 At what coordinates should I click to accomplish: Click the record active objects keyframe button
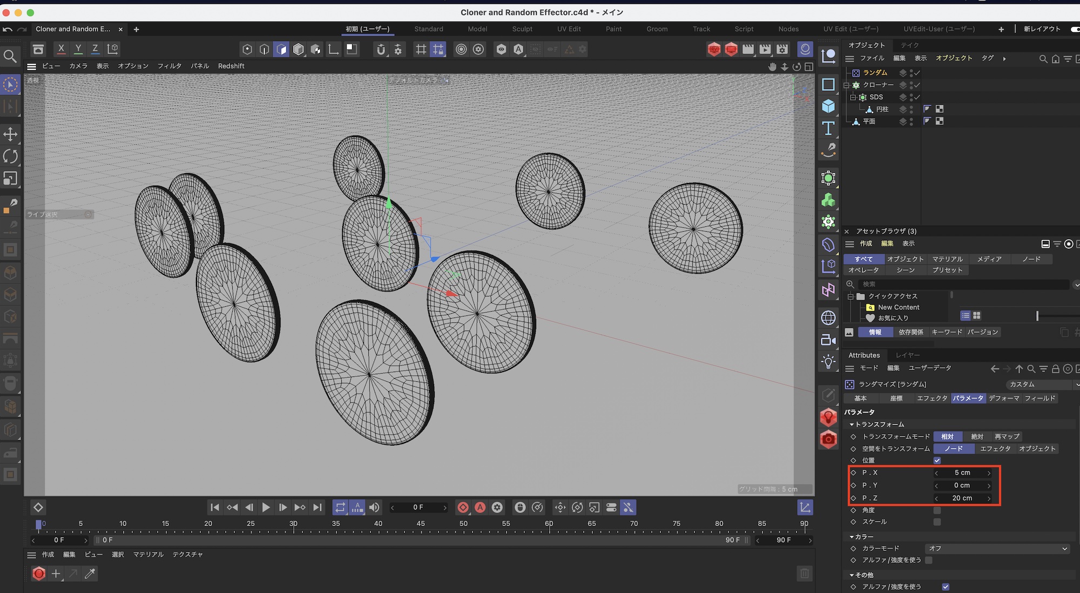pos(463,507)
